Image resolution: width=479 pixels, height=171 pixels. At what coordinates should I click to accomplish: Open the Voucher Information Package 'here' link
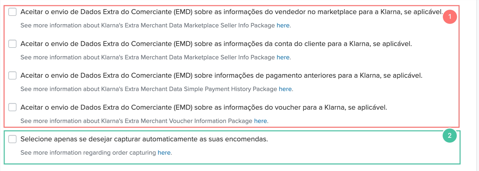[260, 121]
